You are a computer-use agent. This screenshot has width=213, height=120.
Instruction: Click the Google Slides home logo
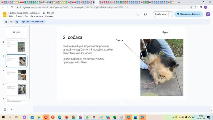click(5, 14)
